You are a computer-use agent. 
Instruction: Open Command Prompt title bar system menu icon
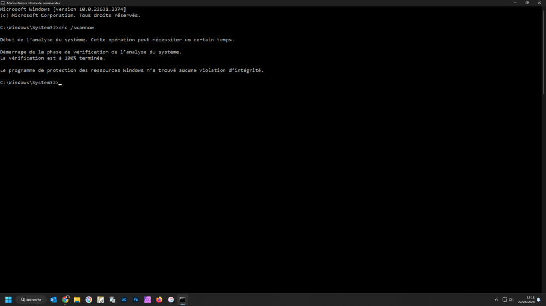[3, 3]
